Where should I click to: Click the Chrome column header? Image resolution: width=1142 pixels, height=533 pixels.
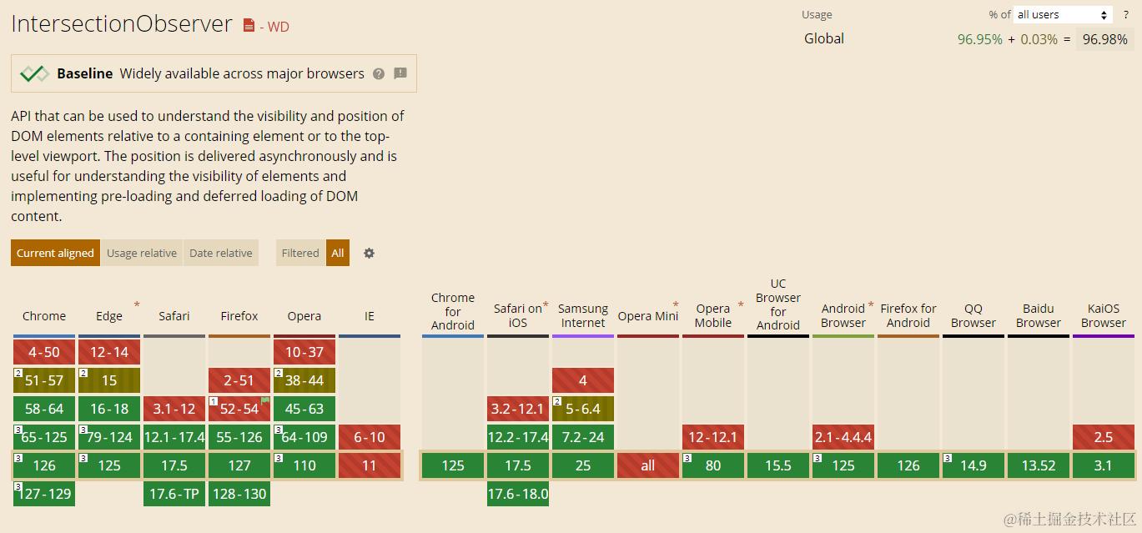[44, 316]
